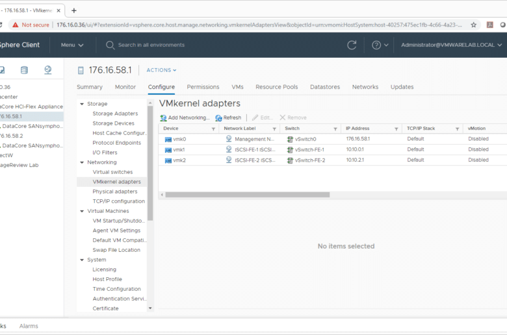507x335 pixels.
Task: Click the vmk0 adapter icon
Action: (x=168, y=139)
